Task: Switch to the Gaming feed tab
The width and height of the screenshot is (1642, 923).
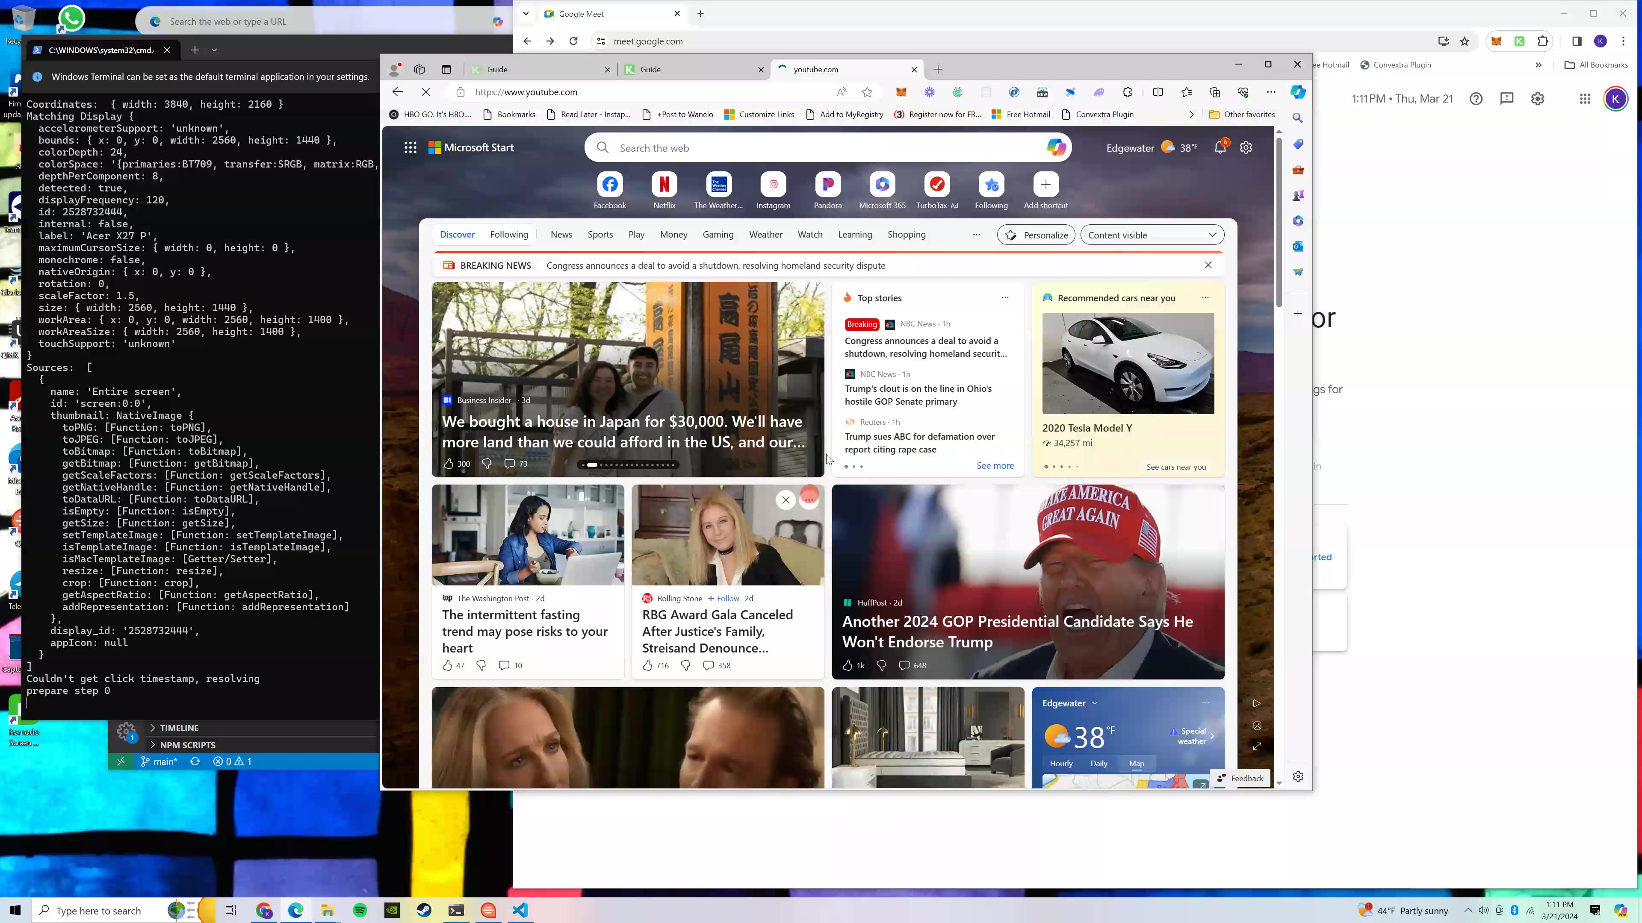Action: 718,235
